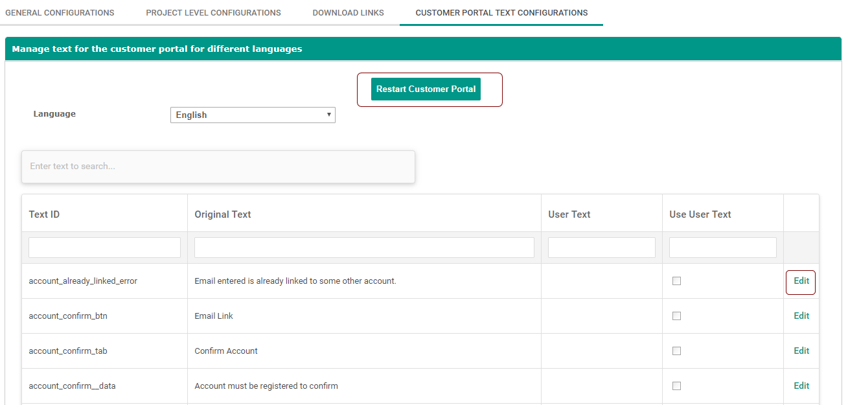This screenshot has height=405, width=848.
Task: Click the Text ID column header
Action: coord(44,214)
